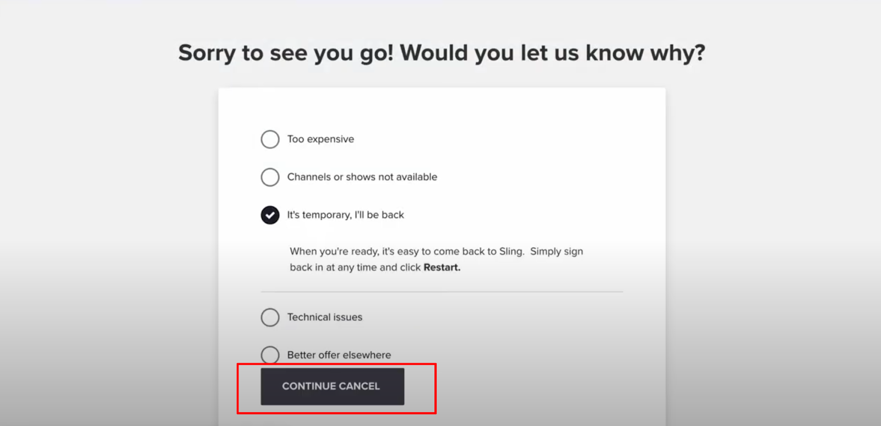This screenshot has height=426, width=881.
Task: Click the Continue Cancel button
Action: [333, 386]
